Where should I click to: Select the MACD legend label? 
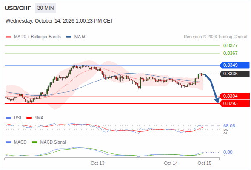point(20,142)
